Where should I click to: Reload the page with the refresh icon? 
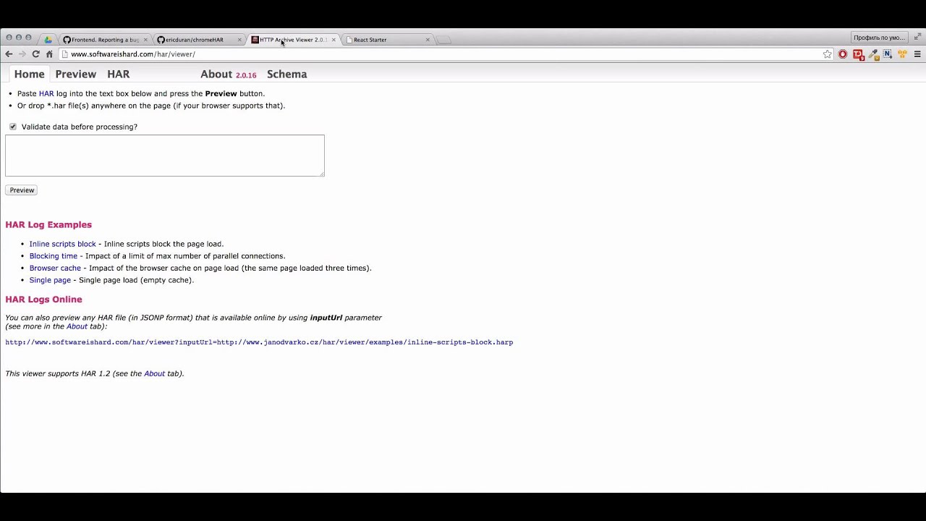pos(35,54)
